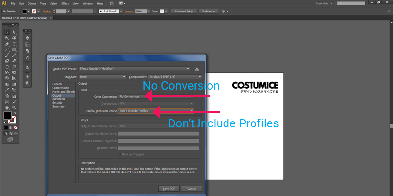Viewport: 393px width, 196px height.
Task: Open the Effect menu
Action: [65, 4]
